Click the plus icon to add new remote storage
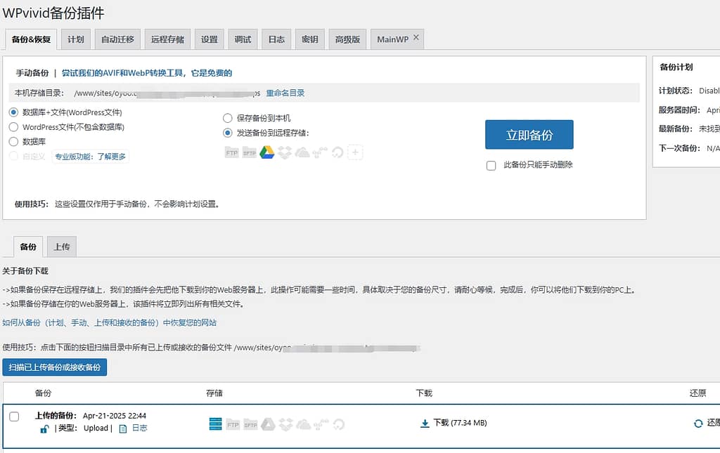 click(x=355, y=152)
